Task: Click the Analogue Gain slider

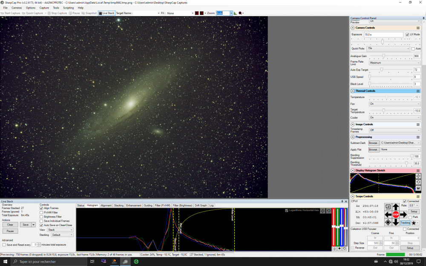Action: tap(383, 56)
